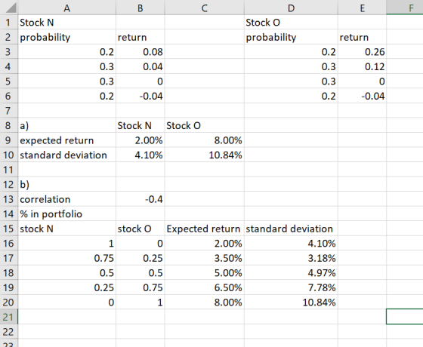This screenshot has height=347, width=423.
Task: Select the 'probability' cell in column A
Action: (67, 37)
